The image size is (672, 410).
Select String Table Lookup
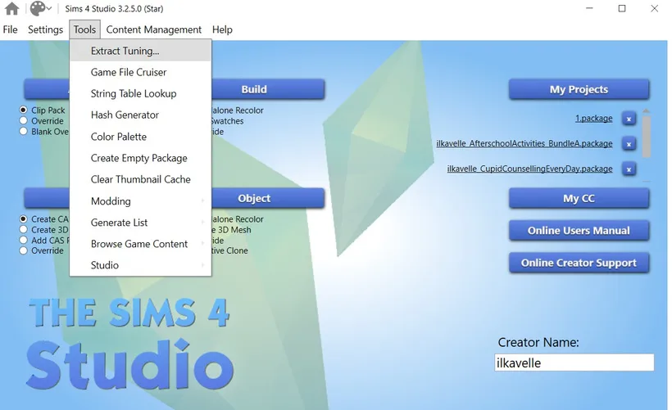click(141, 94)
